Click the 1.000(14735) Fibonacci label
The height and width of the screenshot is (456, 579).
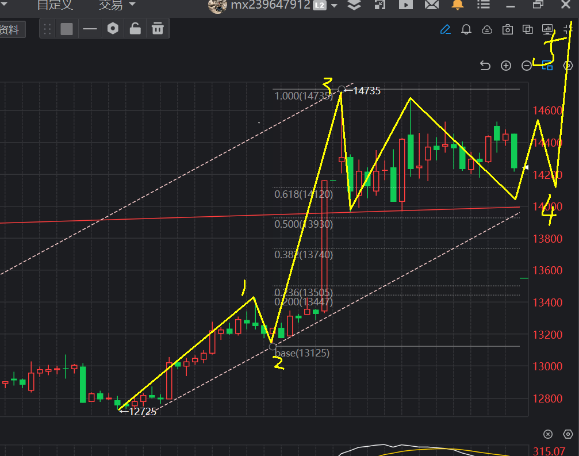click(304, 96)
